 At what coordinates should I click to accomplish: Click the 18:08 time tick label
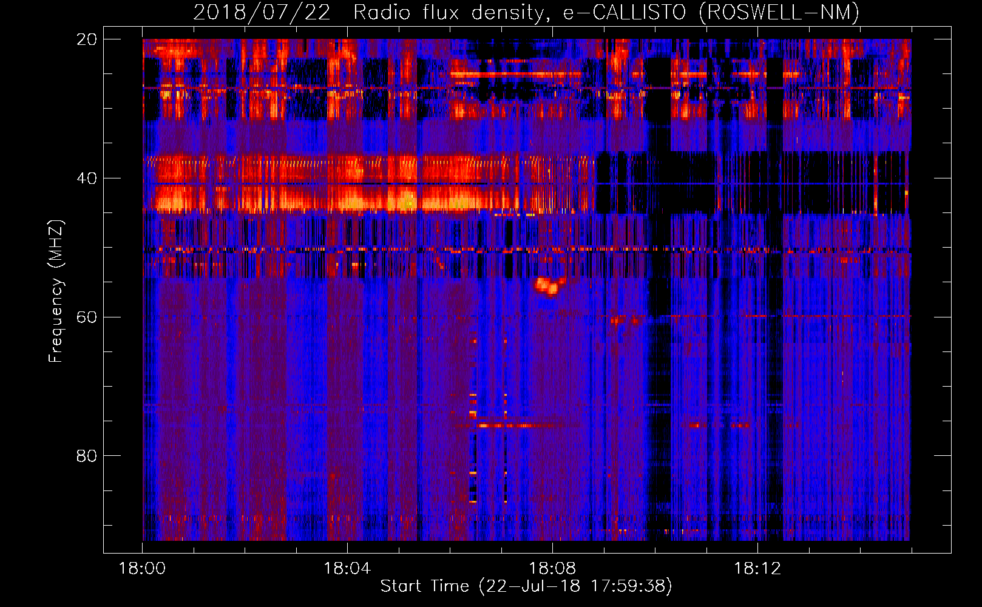(552, 569)
